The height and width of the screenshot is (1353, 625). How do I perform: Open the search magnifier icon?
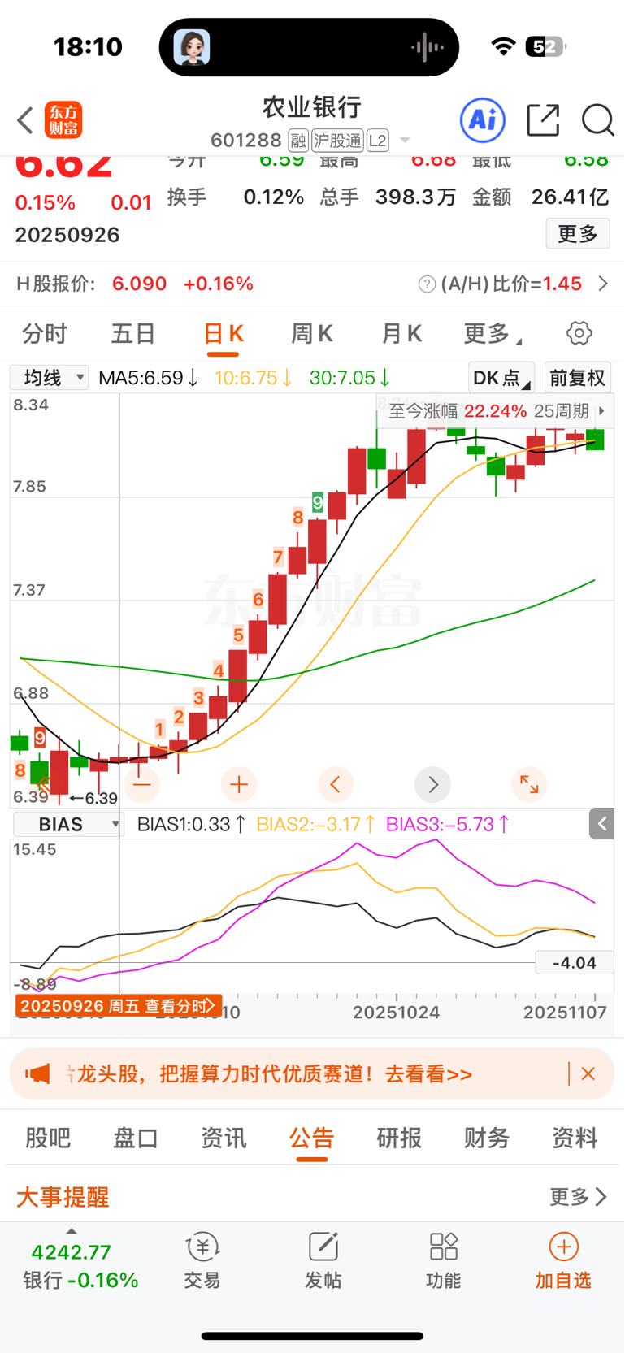pyautogui.click(x=598, y=120)
